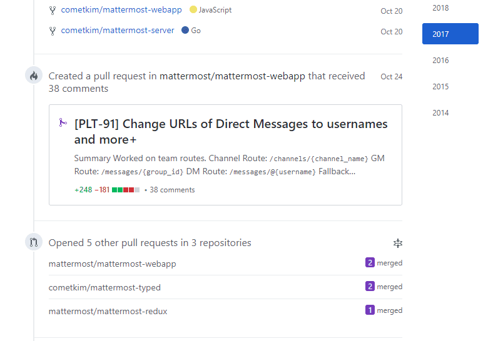Open cometkim/mattermost-server repository link
Screen dimensions: 488x341
coord(118,31)
